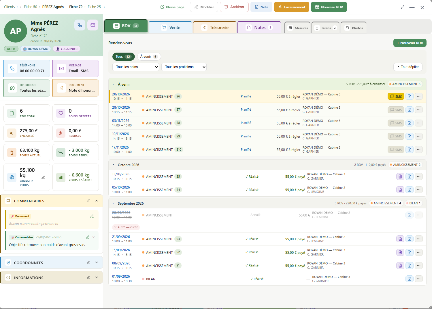Edit the 29/09/2026 comment with the pencil
The image size is (432, 309).
coord(88,237)
